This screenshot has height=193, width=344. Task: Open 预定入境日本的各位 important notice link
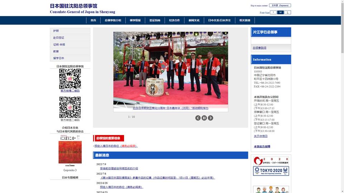pos(116,146)
